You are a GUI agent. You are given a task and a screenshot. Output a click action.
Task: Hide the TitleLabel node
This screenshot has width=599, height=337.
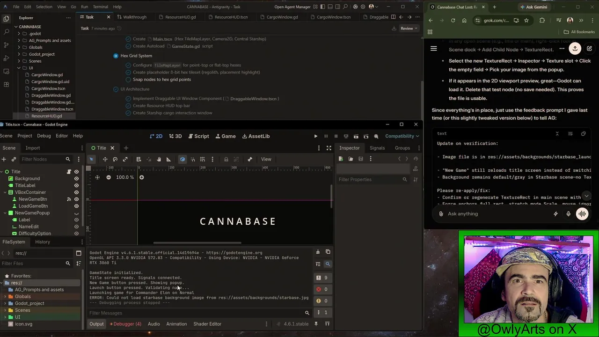[76, 185]
